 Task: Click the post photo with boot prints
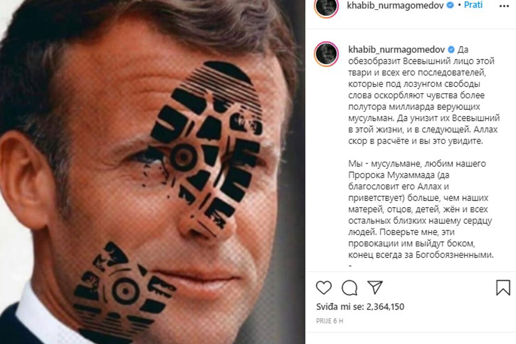152,172
